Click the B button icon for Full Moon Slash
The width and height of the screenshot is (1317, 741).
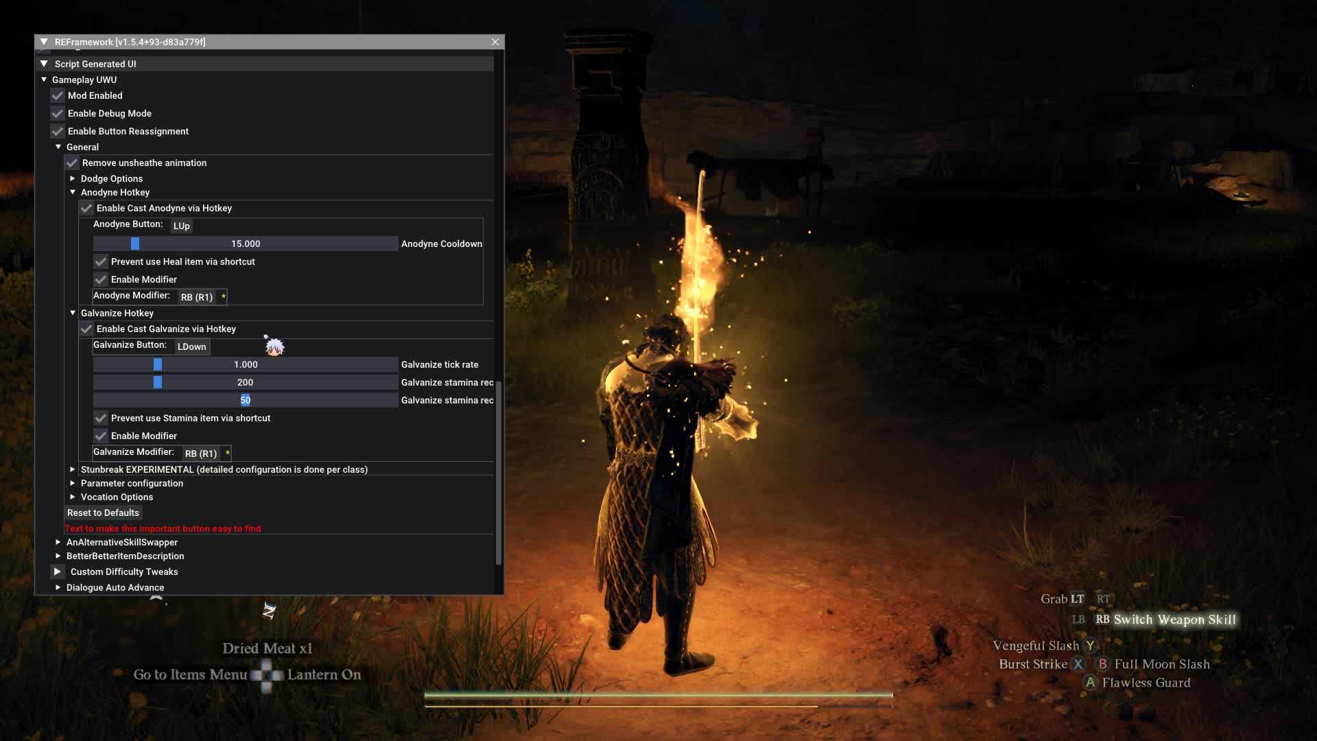[1103, 664]
